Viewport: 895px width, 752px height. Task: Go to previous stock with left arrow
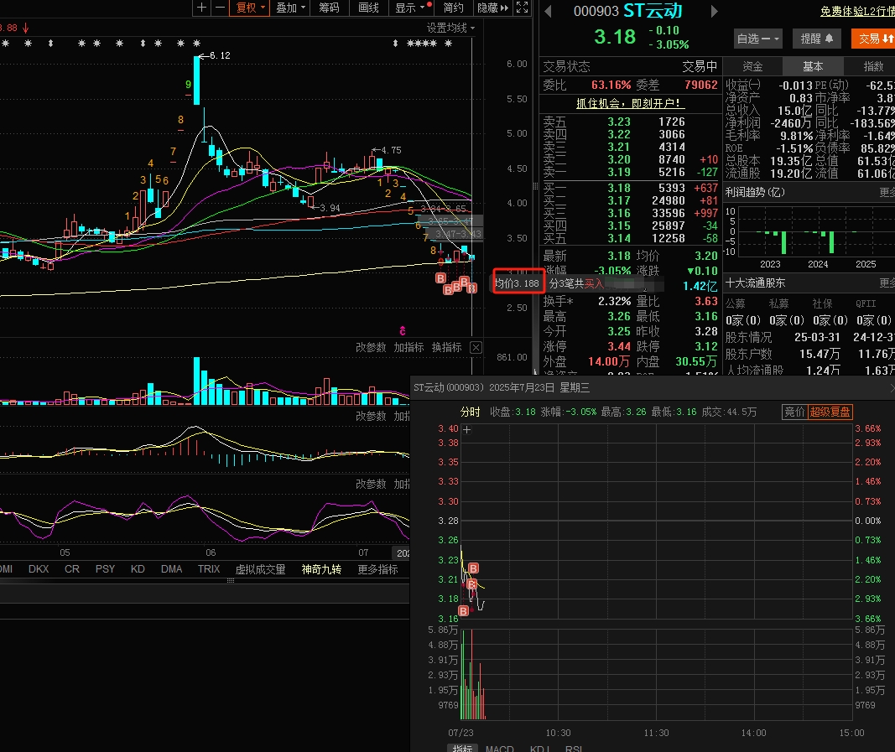(548, 11)
